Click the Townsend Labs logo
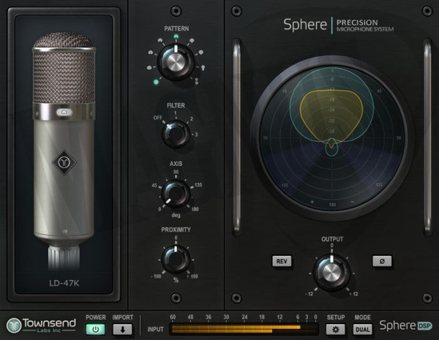 coord(42,325)
